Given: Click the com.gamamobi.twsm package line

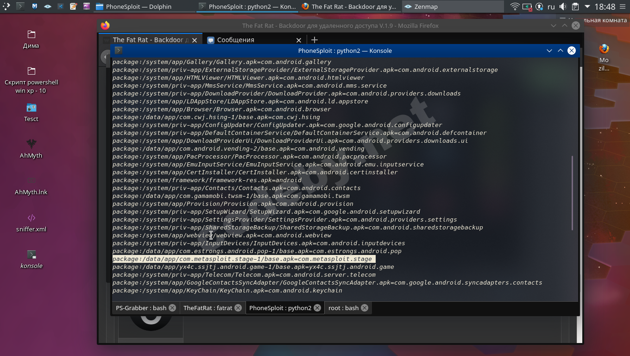Looking at the screenshot, I should (231, 196).
